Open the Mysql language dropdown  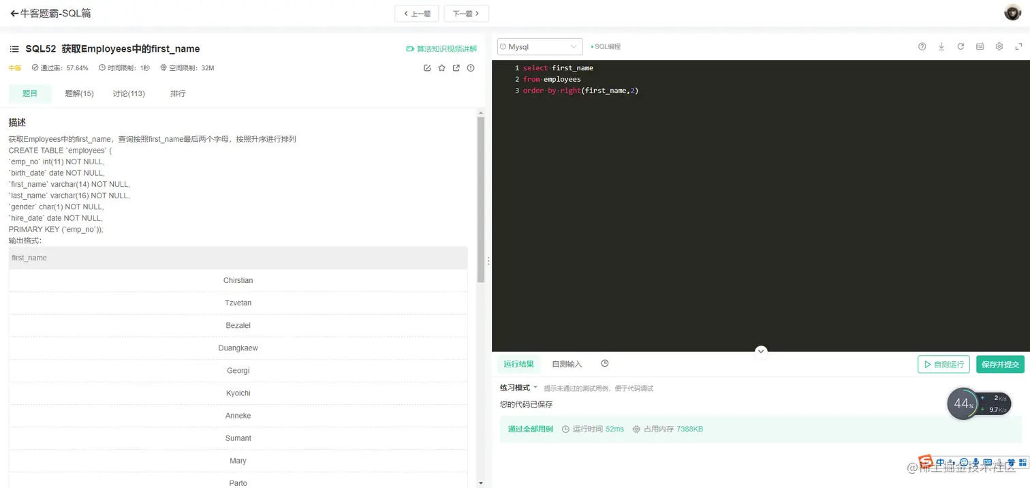pos(572,46)
